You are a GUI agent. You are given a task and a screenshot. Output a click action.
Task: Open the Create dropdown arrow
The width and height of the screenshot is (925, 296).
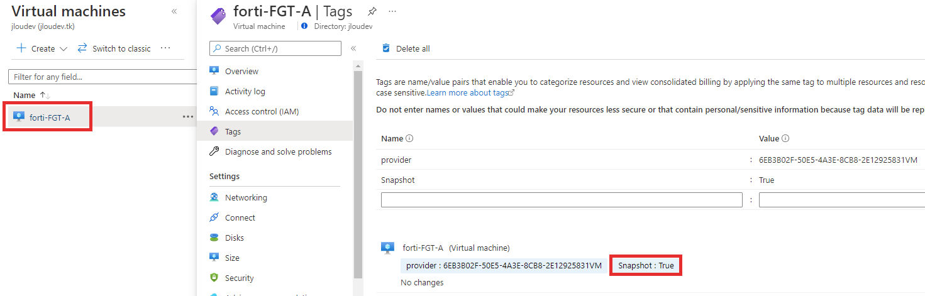point(63,49)
